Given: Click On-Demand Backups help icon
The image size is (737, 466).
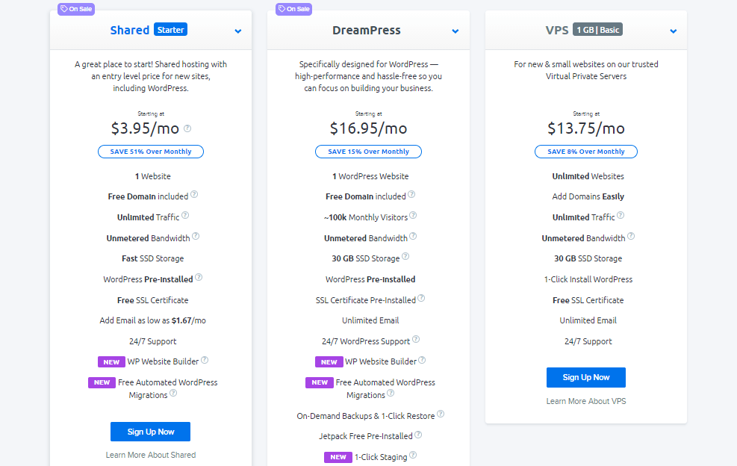Looking at the screenshot, I should [x=441, y=414].
